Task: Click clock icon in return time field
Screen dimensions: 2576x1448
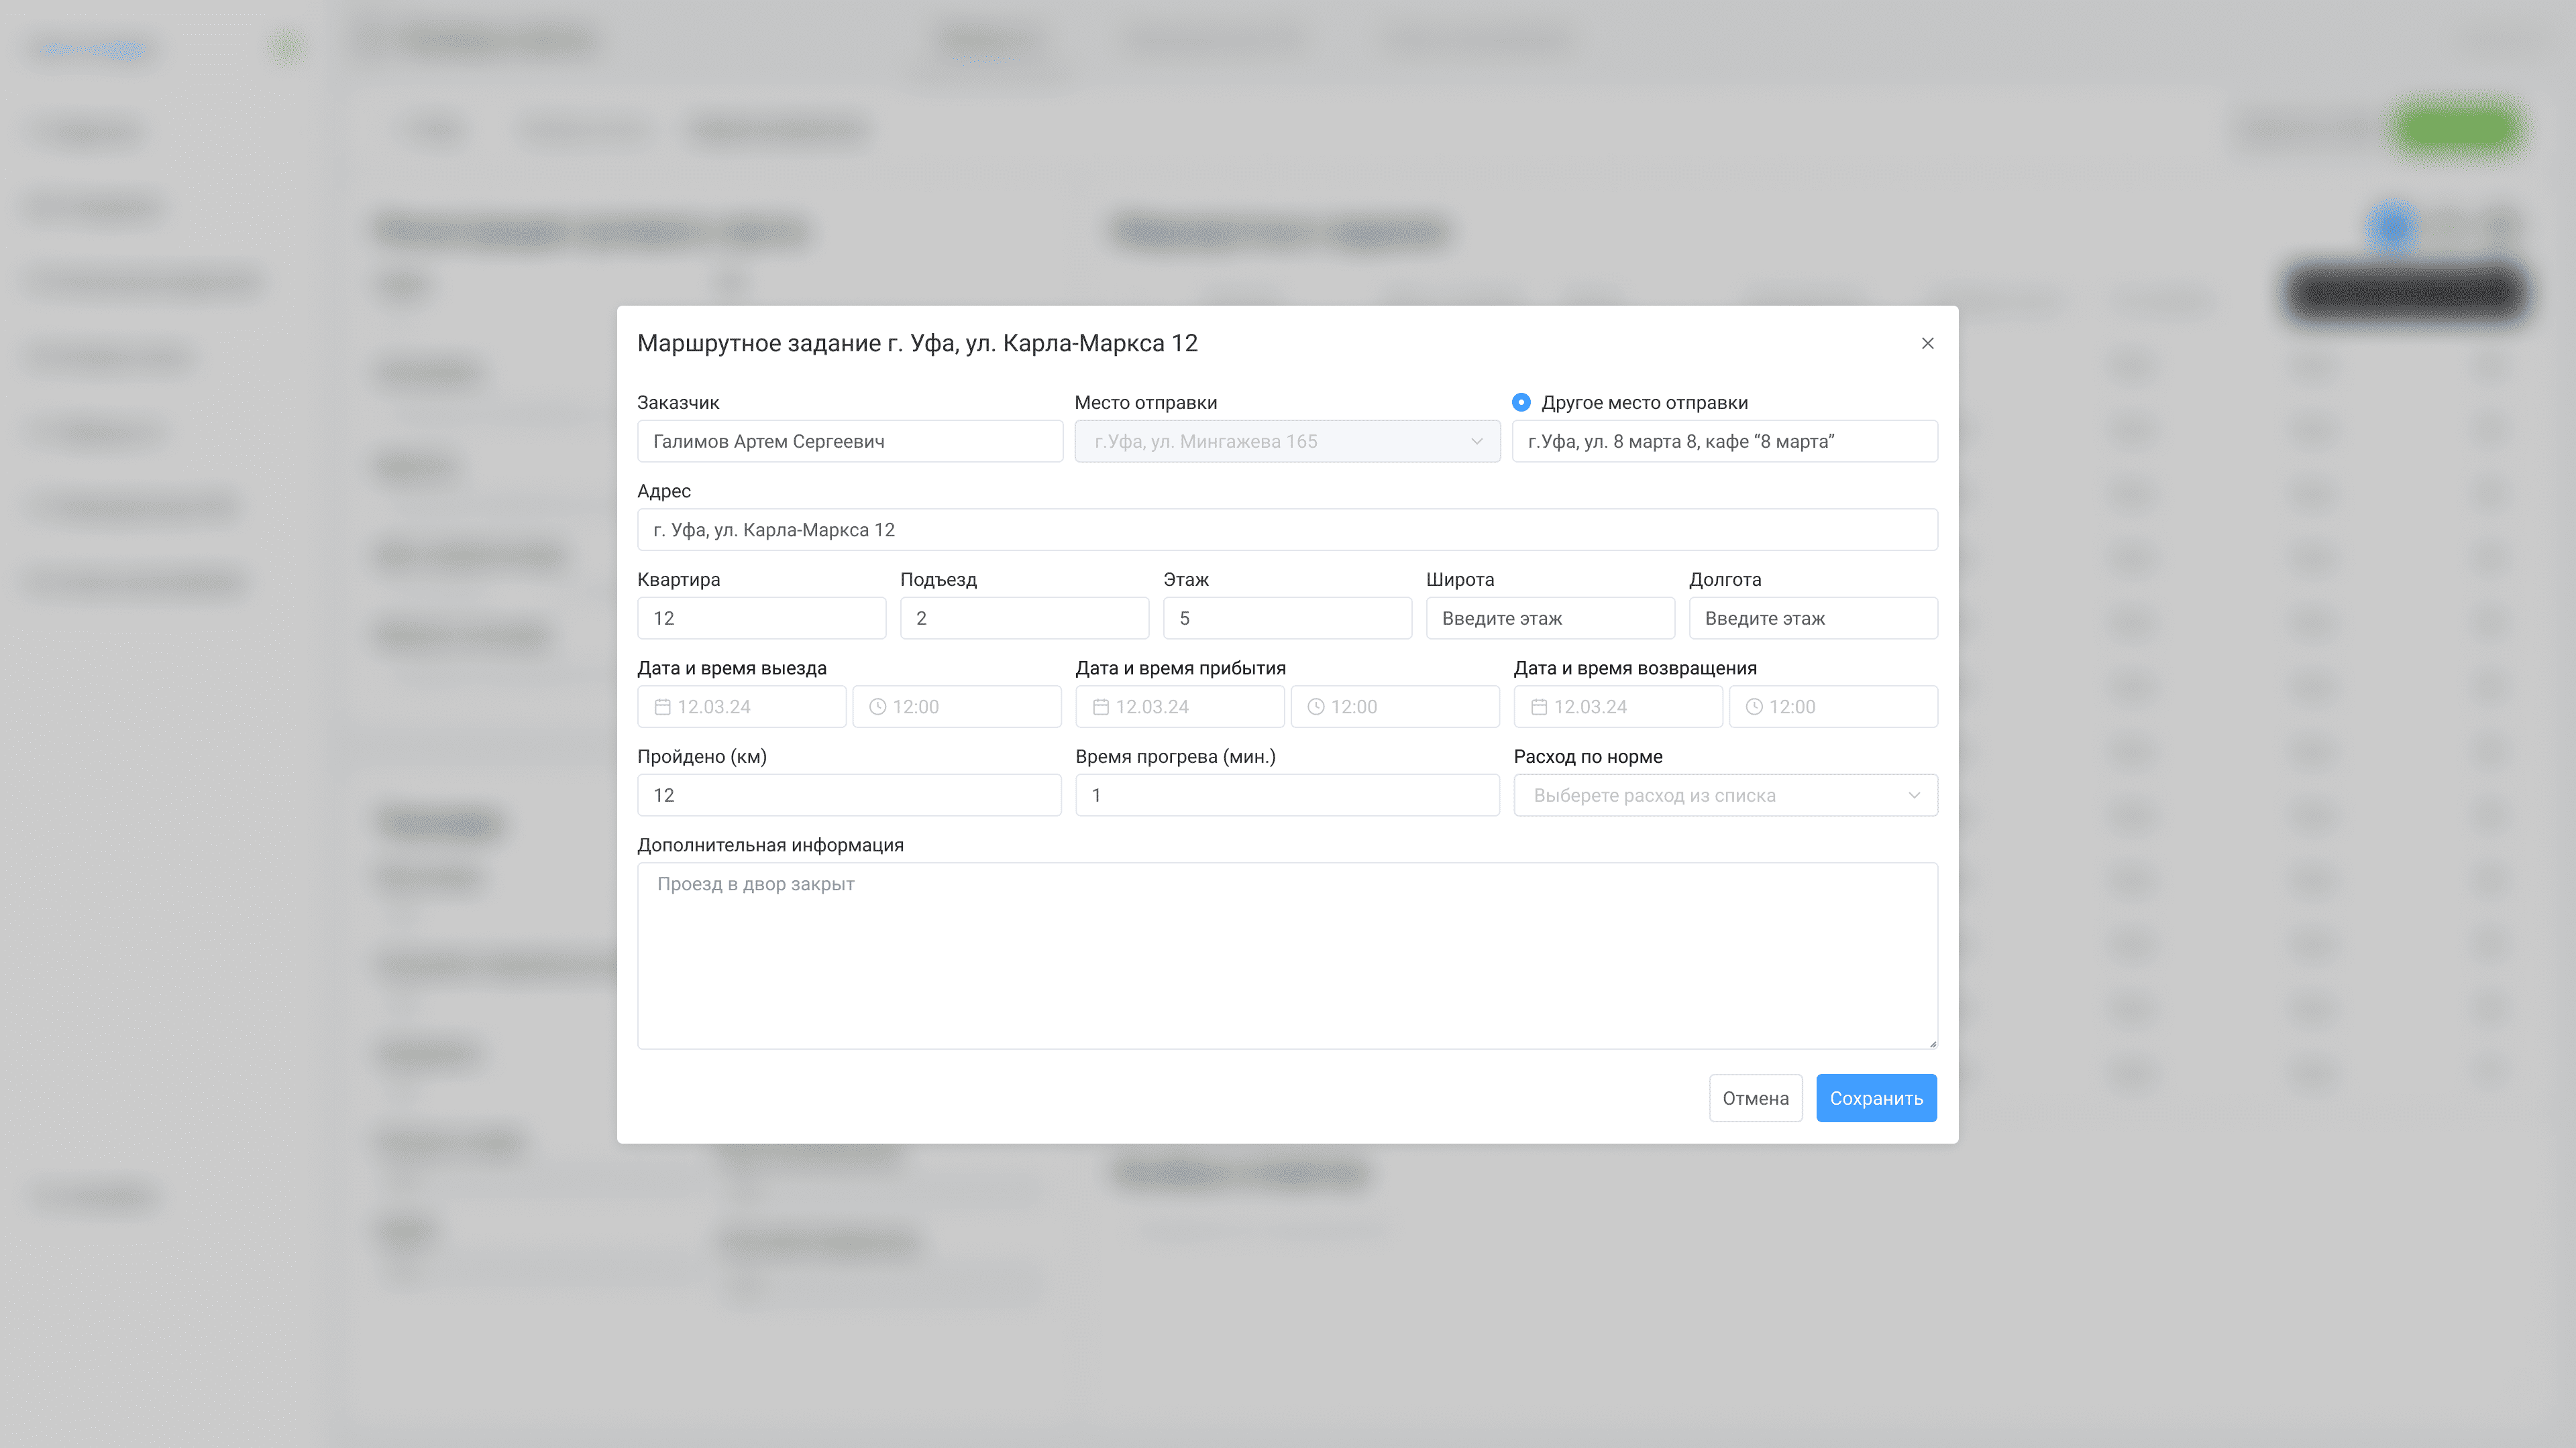Action: pyautogui.click(x=1754, y=707)
